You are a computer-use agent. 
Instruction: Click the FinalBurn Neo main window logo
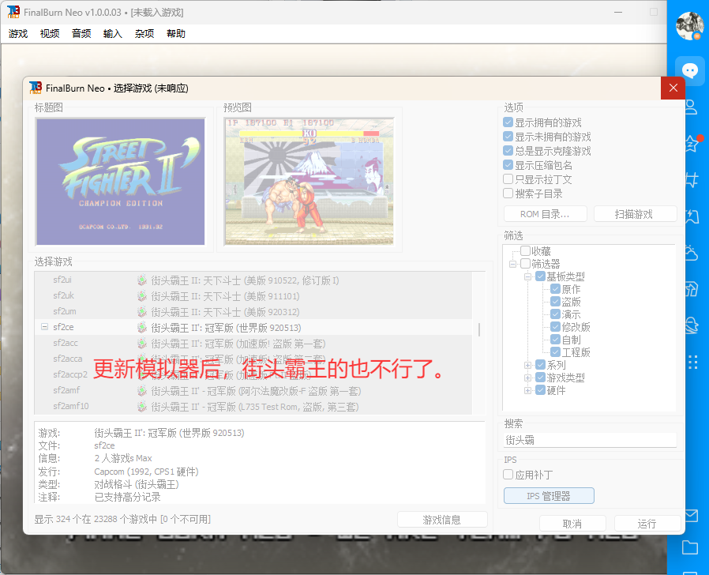tap(13, 12)
